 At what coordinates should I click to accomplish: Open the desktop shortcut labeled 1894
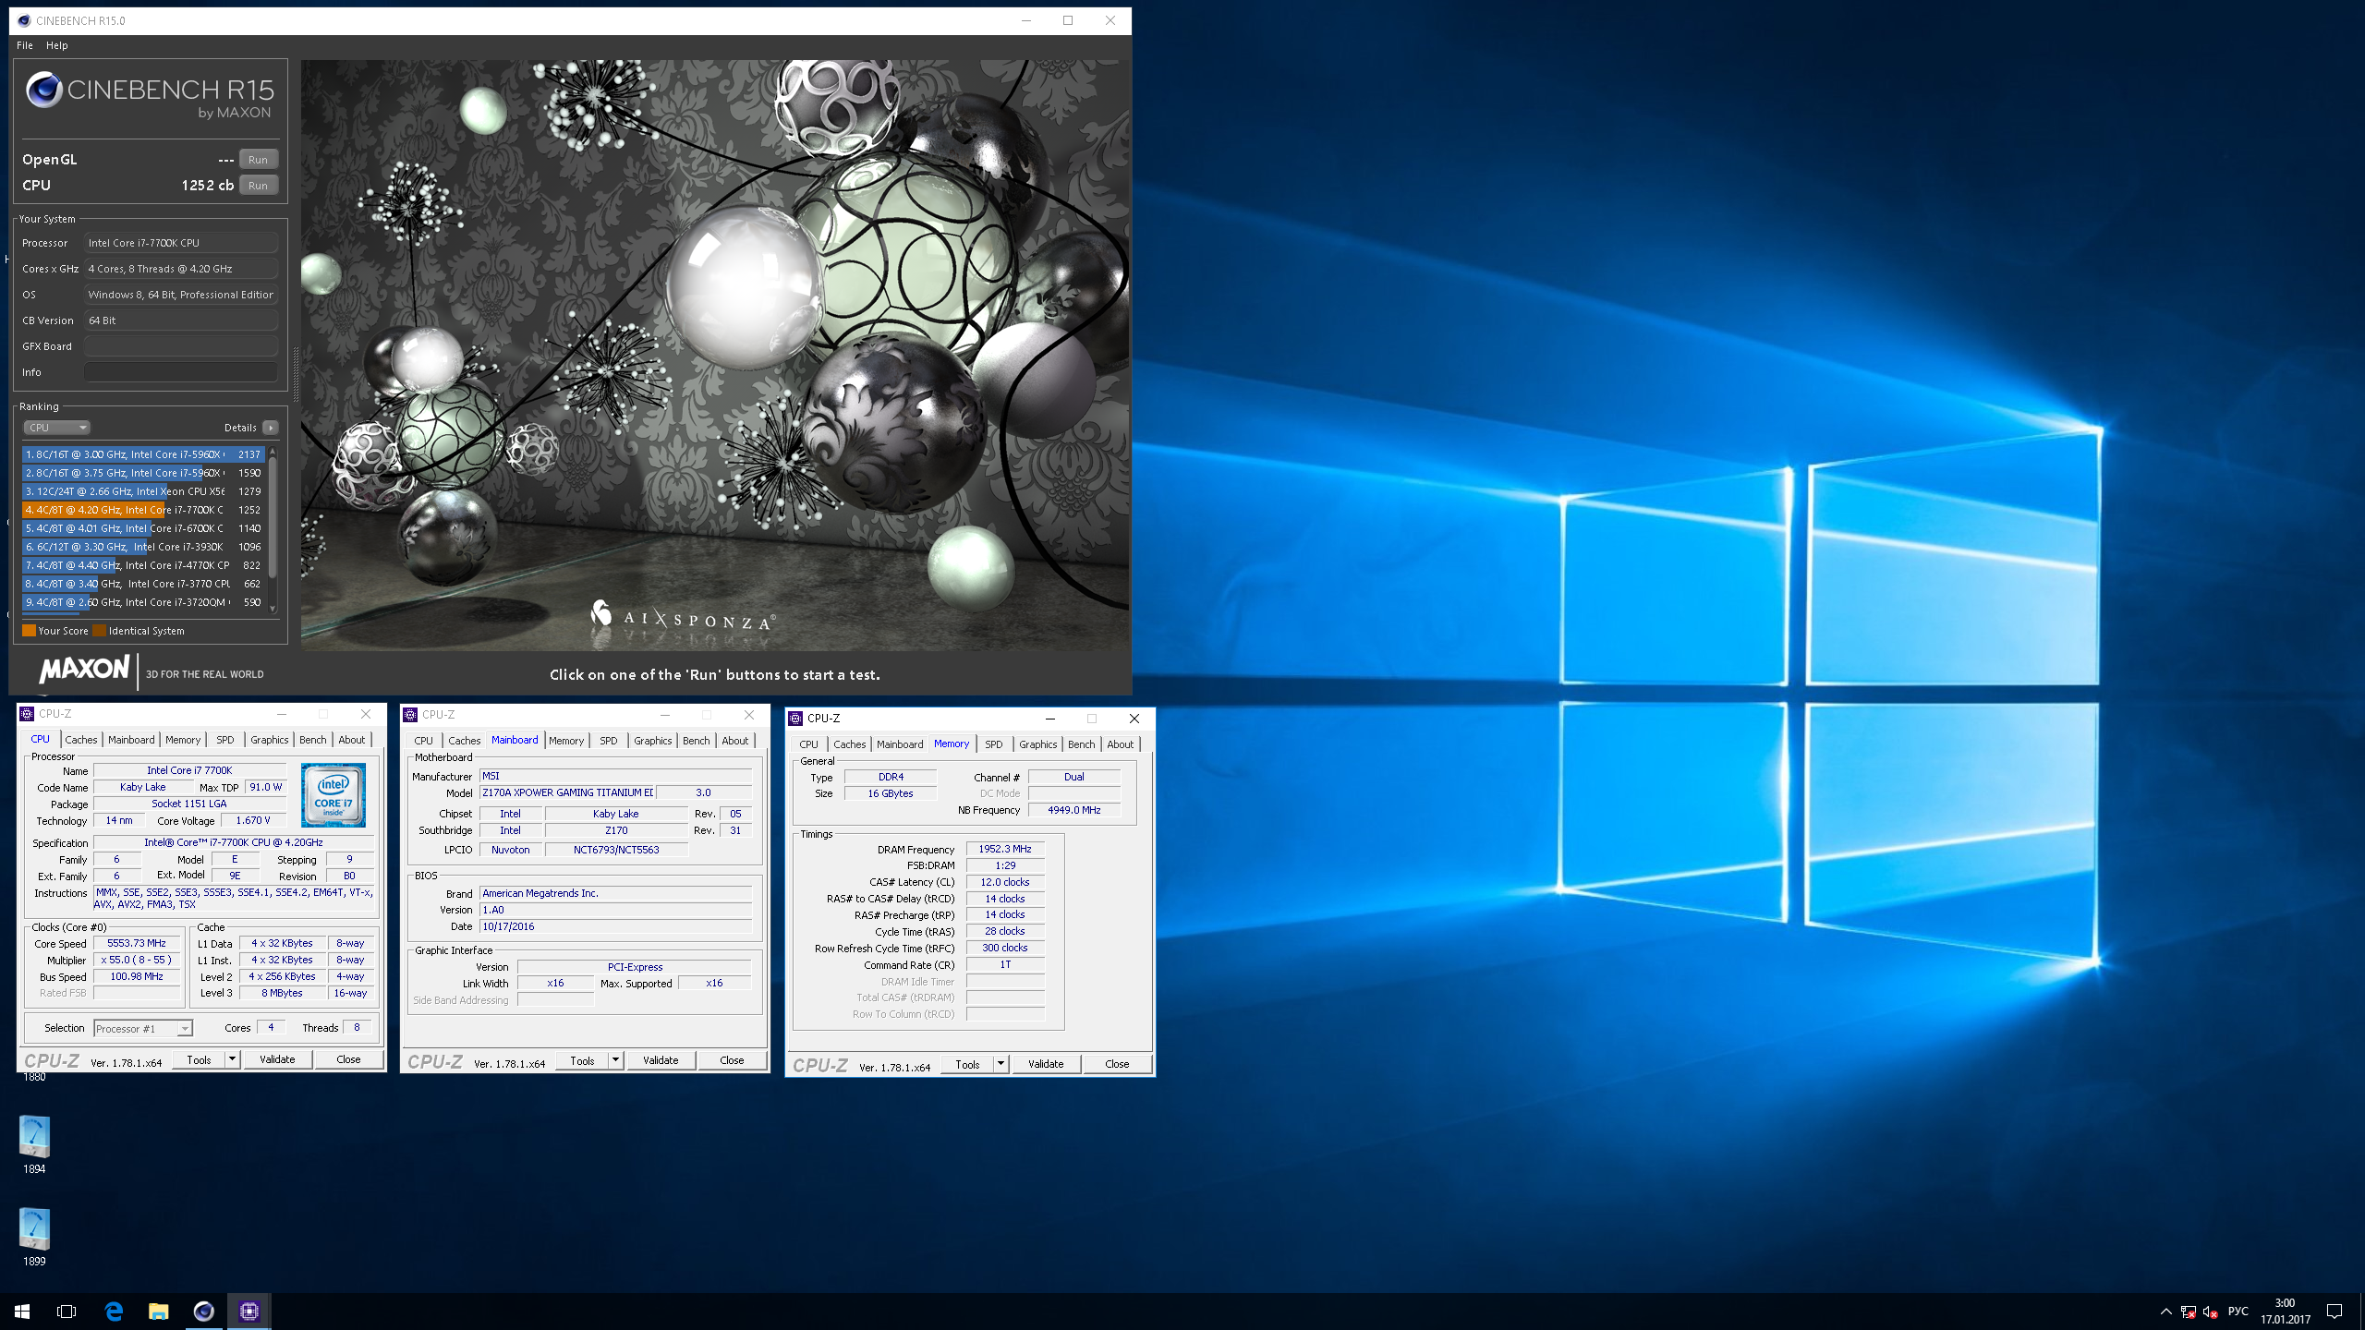[34, 1145]
